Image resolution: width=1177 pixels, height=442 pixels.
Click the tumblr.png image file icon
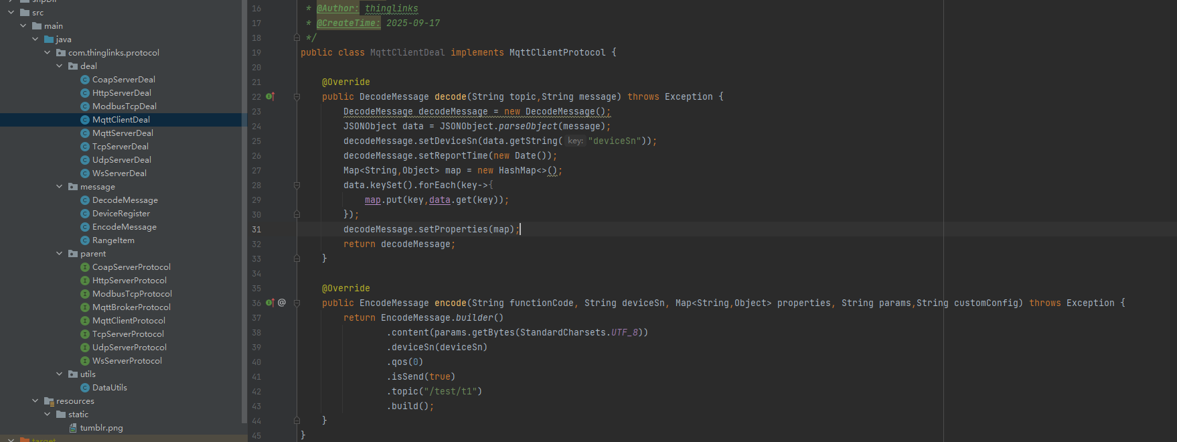pos(73,428)
